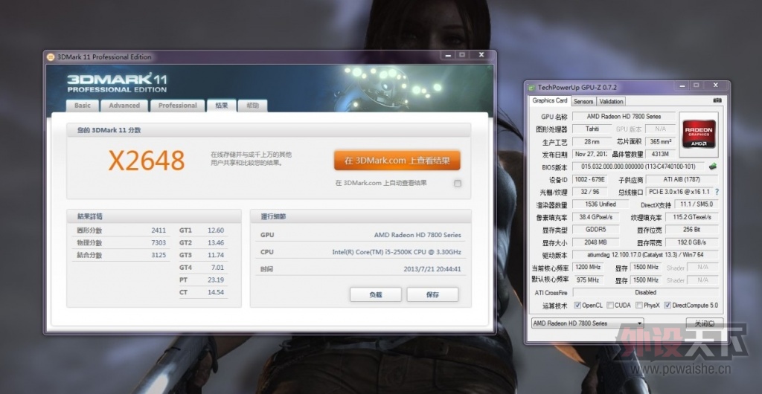Toggle the PhysX checkbox
This screenshot has width=762, height=394.
[x=638, y=306]
